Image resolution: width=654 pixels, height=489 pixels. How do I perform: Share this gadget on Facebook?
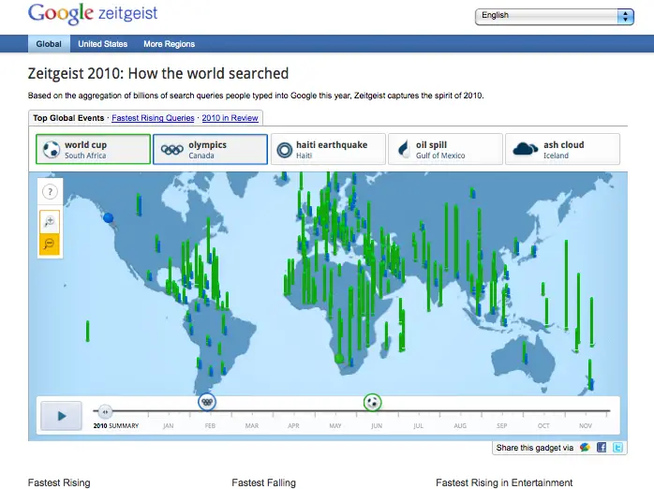(602, 448)
